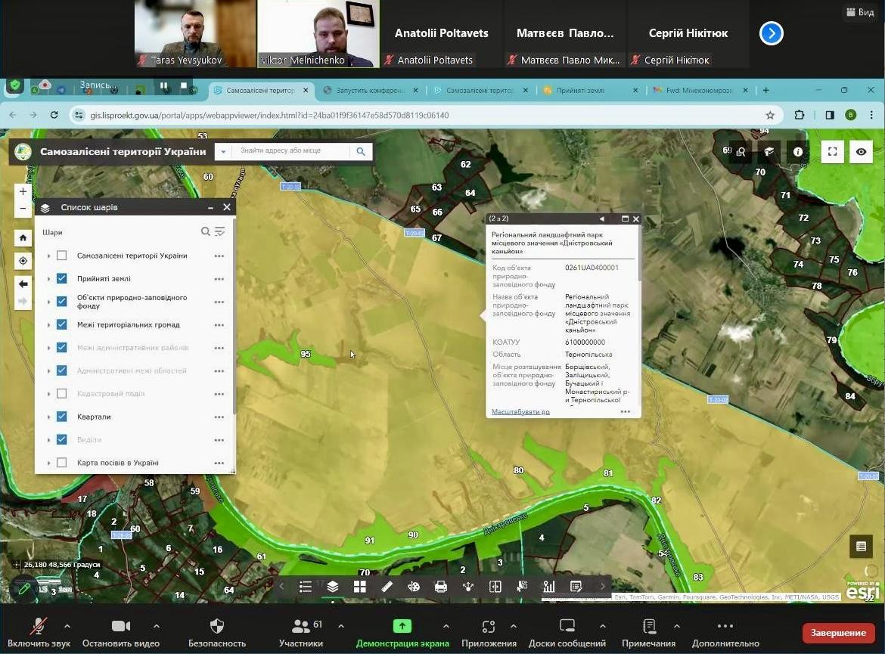Click the red Завершение button

pyautogui.click(x=838, y=633)
